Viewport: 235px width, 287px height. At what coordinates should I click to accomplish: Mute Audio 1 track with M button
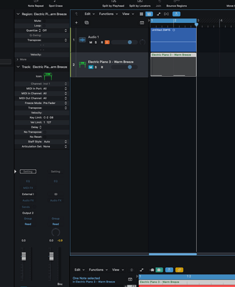(91, 42)
